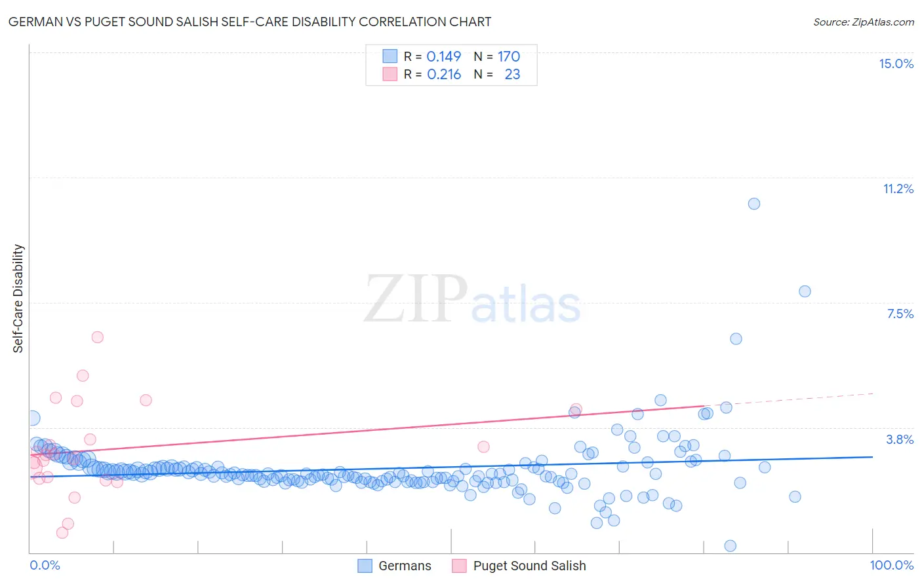Click the blue data point near 6.4%

tap(736, 338)
